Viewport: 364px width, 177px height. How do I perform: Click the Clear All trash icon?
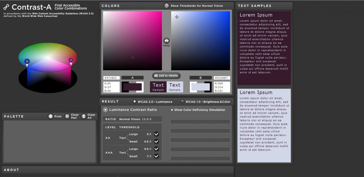pos(84,116)
